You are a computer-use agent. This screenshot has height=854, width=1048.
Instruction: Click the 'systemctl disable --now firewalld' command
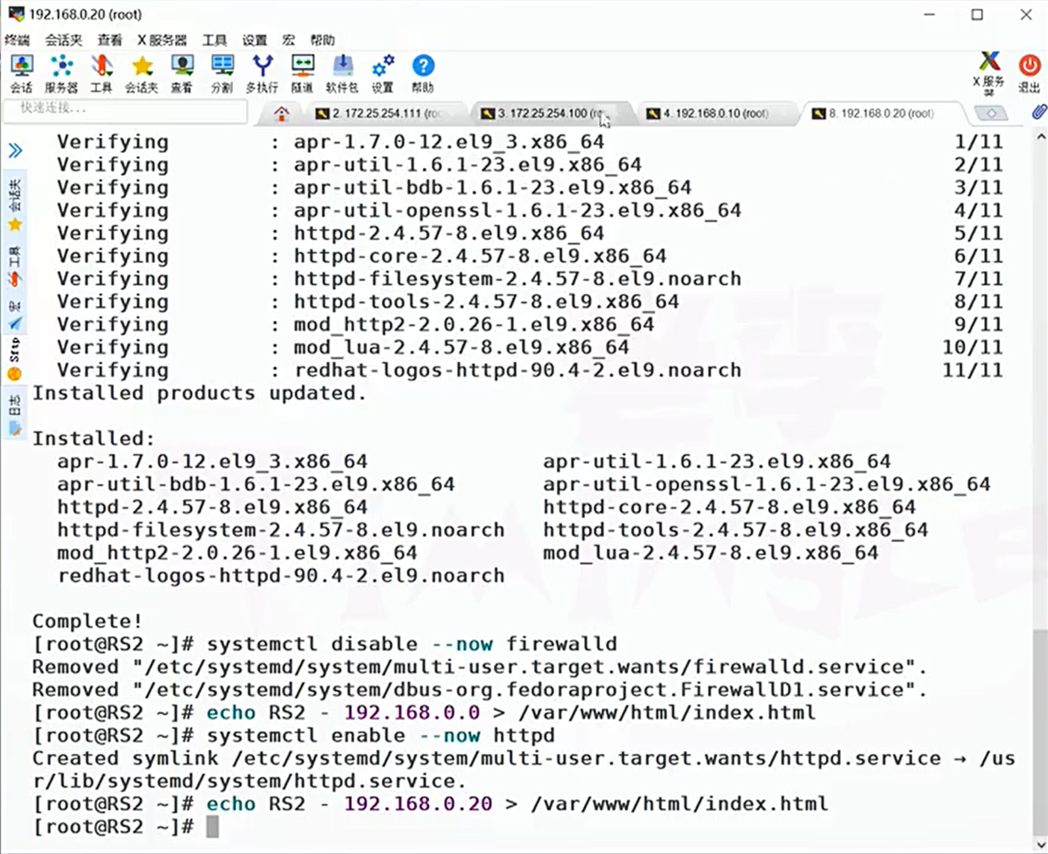[412, 644]
